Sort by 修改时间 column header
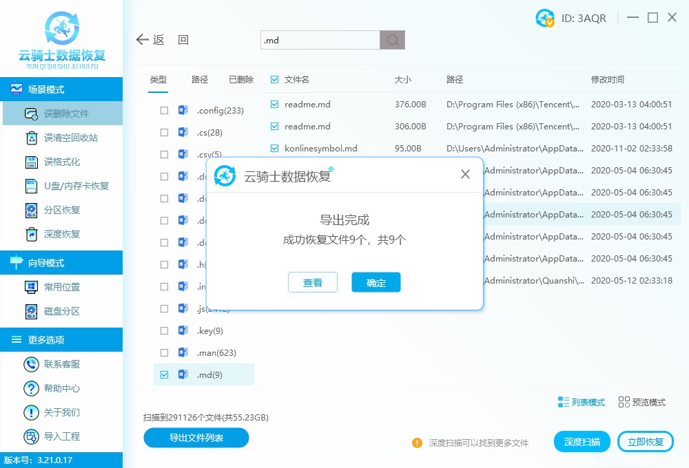The height and width of the screenshot is (468, 689). 607,79
